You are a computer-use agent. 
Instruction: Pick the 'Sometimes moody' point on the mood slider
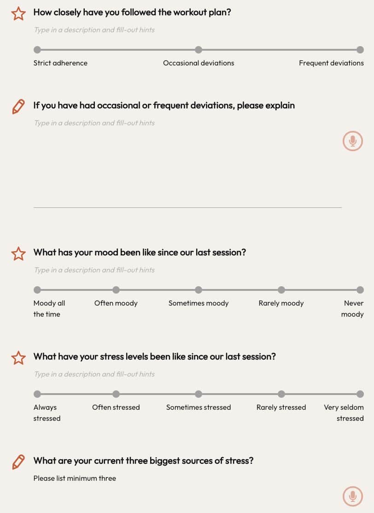click(199, 290)
